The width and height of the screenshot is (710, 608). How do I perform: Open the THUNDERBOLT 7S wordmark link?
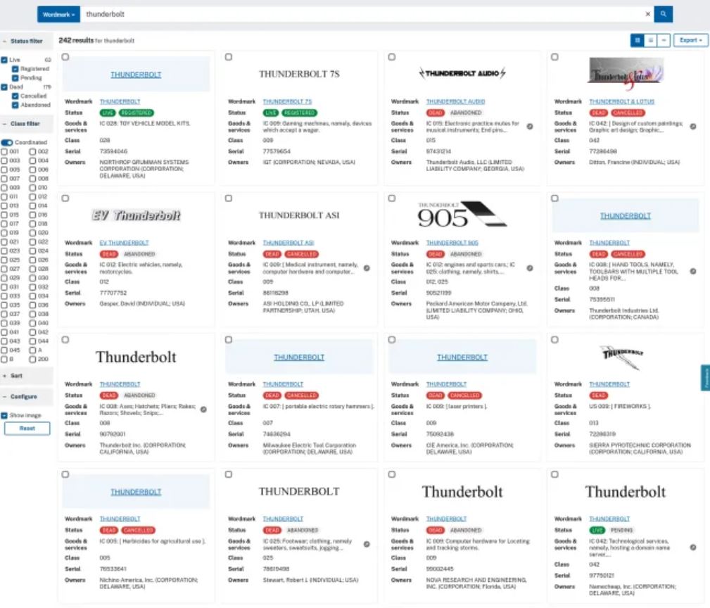(x=288, y=101)
